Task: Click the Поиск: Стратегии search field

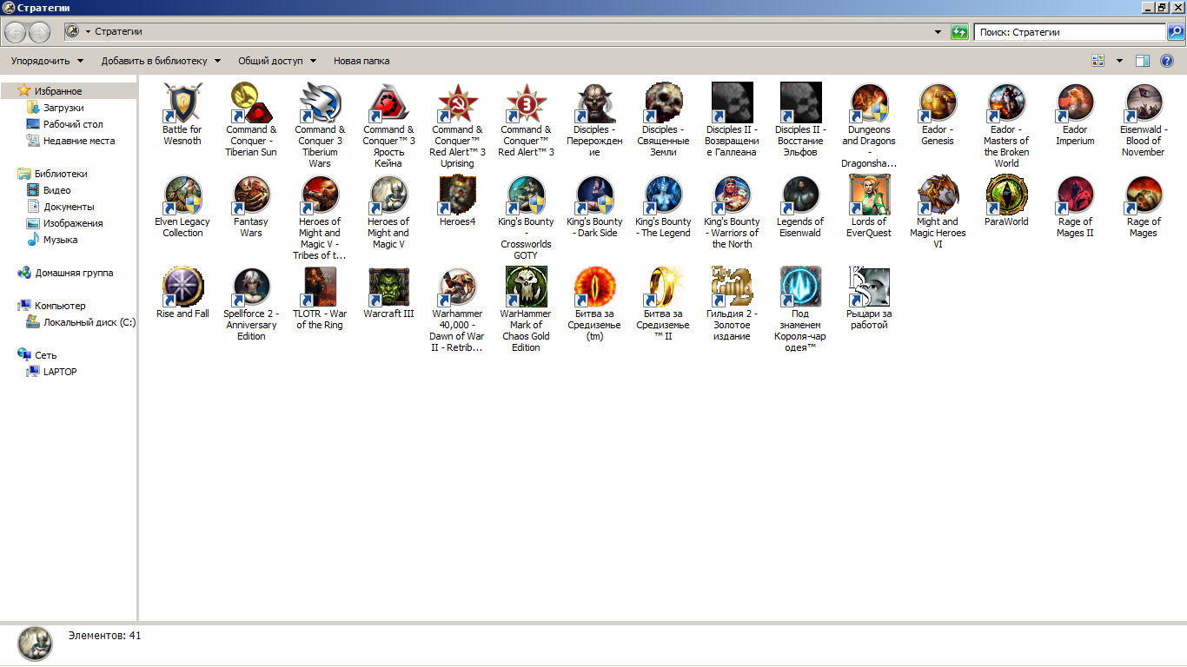Action: point(1070,32)
